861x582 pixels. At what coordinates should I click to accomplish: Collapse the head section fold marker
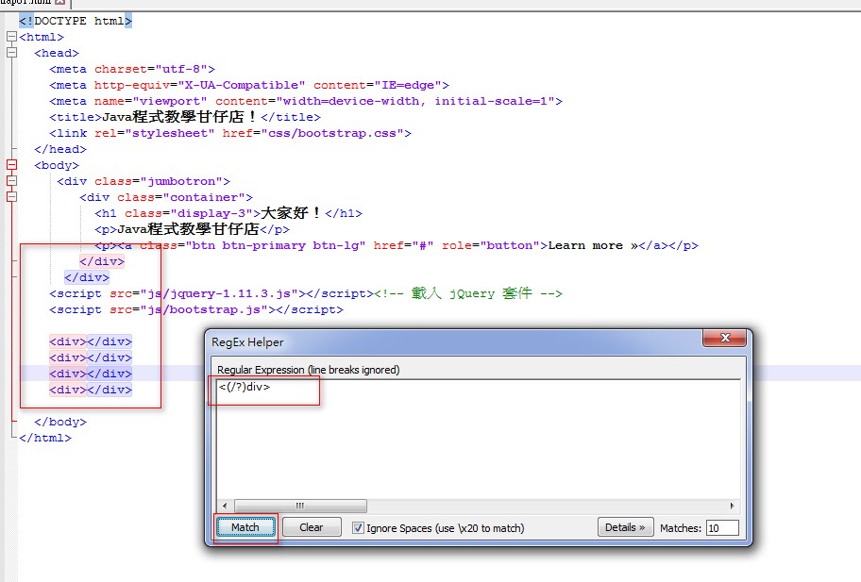tap(11, 53)
